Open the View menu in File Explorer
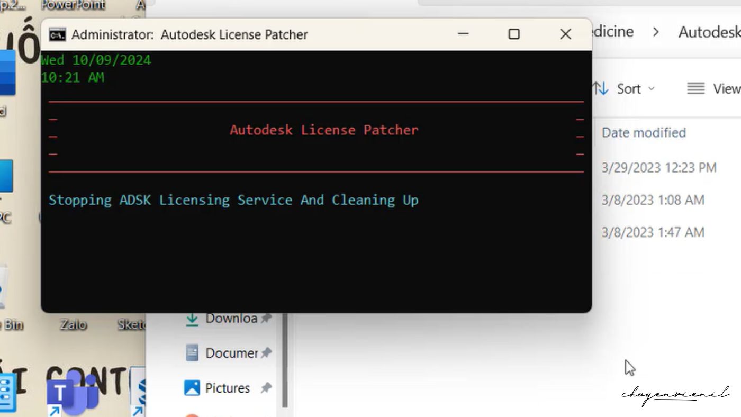This screenshot has height=417, width=741. pos(713,89)
